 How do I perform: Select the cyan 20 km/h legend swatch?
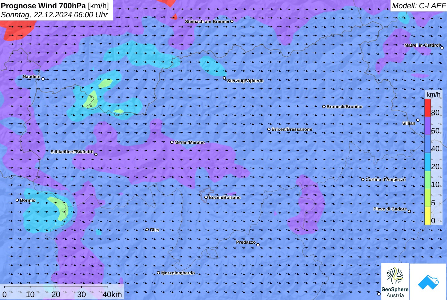point(428,162)
